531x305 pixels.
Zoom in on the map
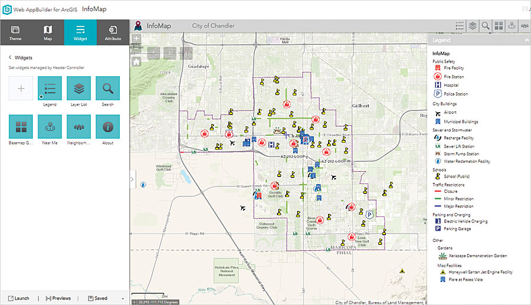pos(136,38)
